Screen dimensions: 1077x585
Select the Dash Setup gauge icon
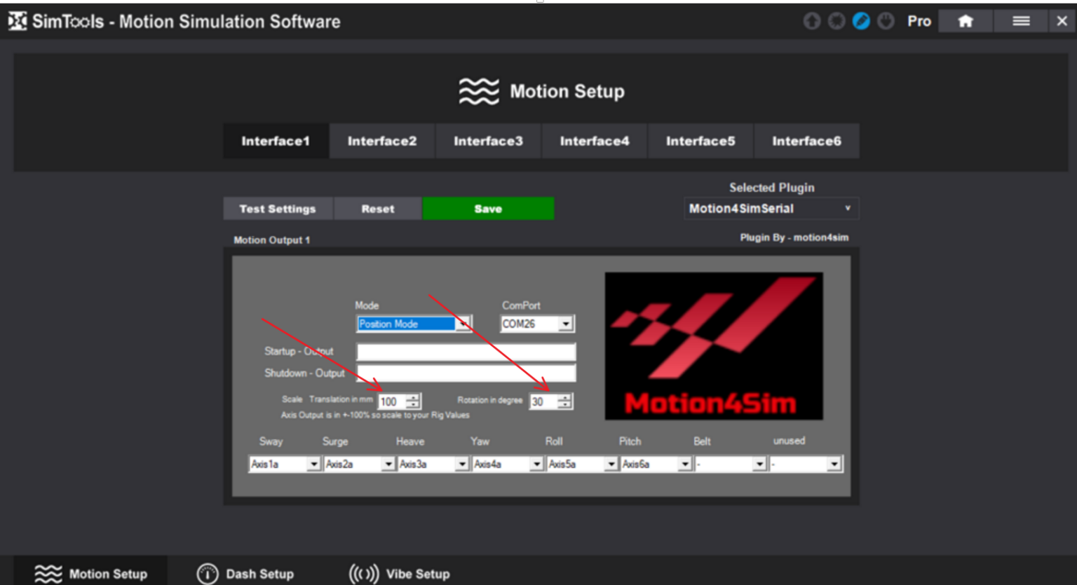coord(208,574)
